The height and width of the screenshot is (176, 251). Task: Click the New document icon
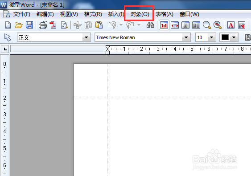(x=8, y=25)
